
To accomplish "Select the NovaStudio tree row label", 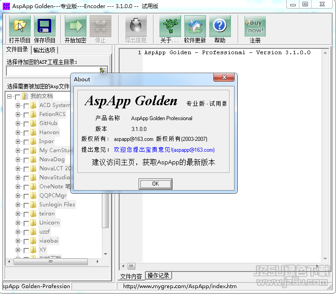I will [55, 177].
